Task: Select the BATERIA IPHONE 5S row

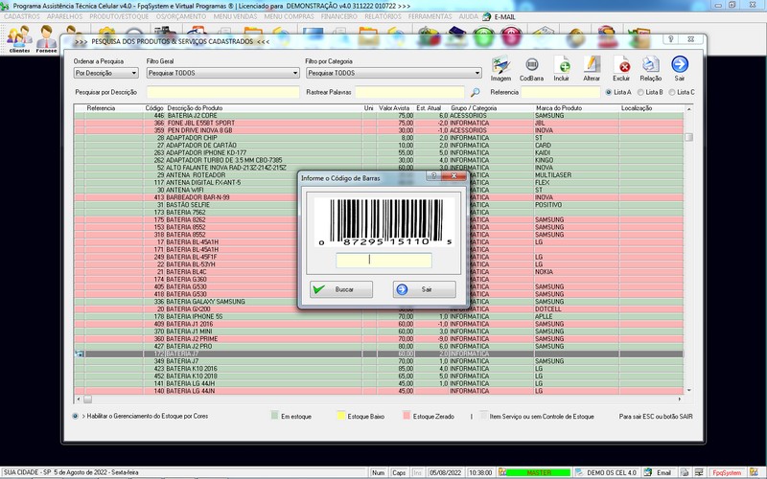Action: (379, 317)
